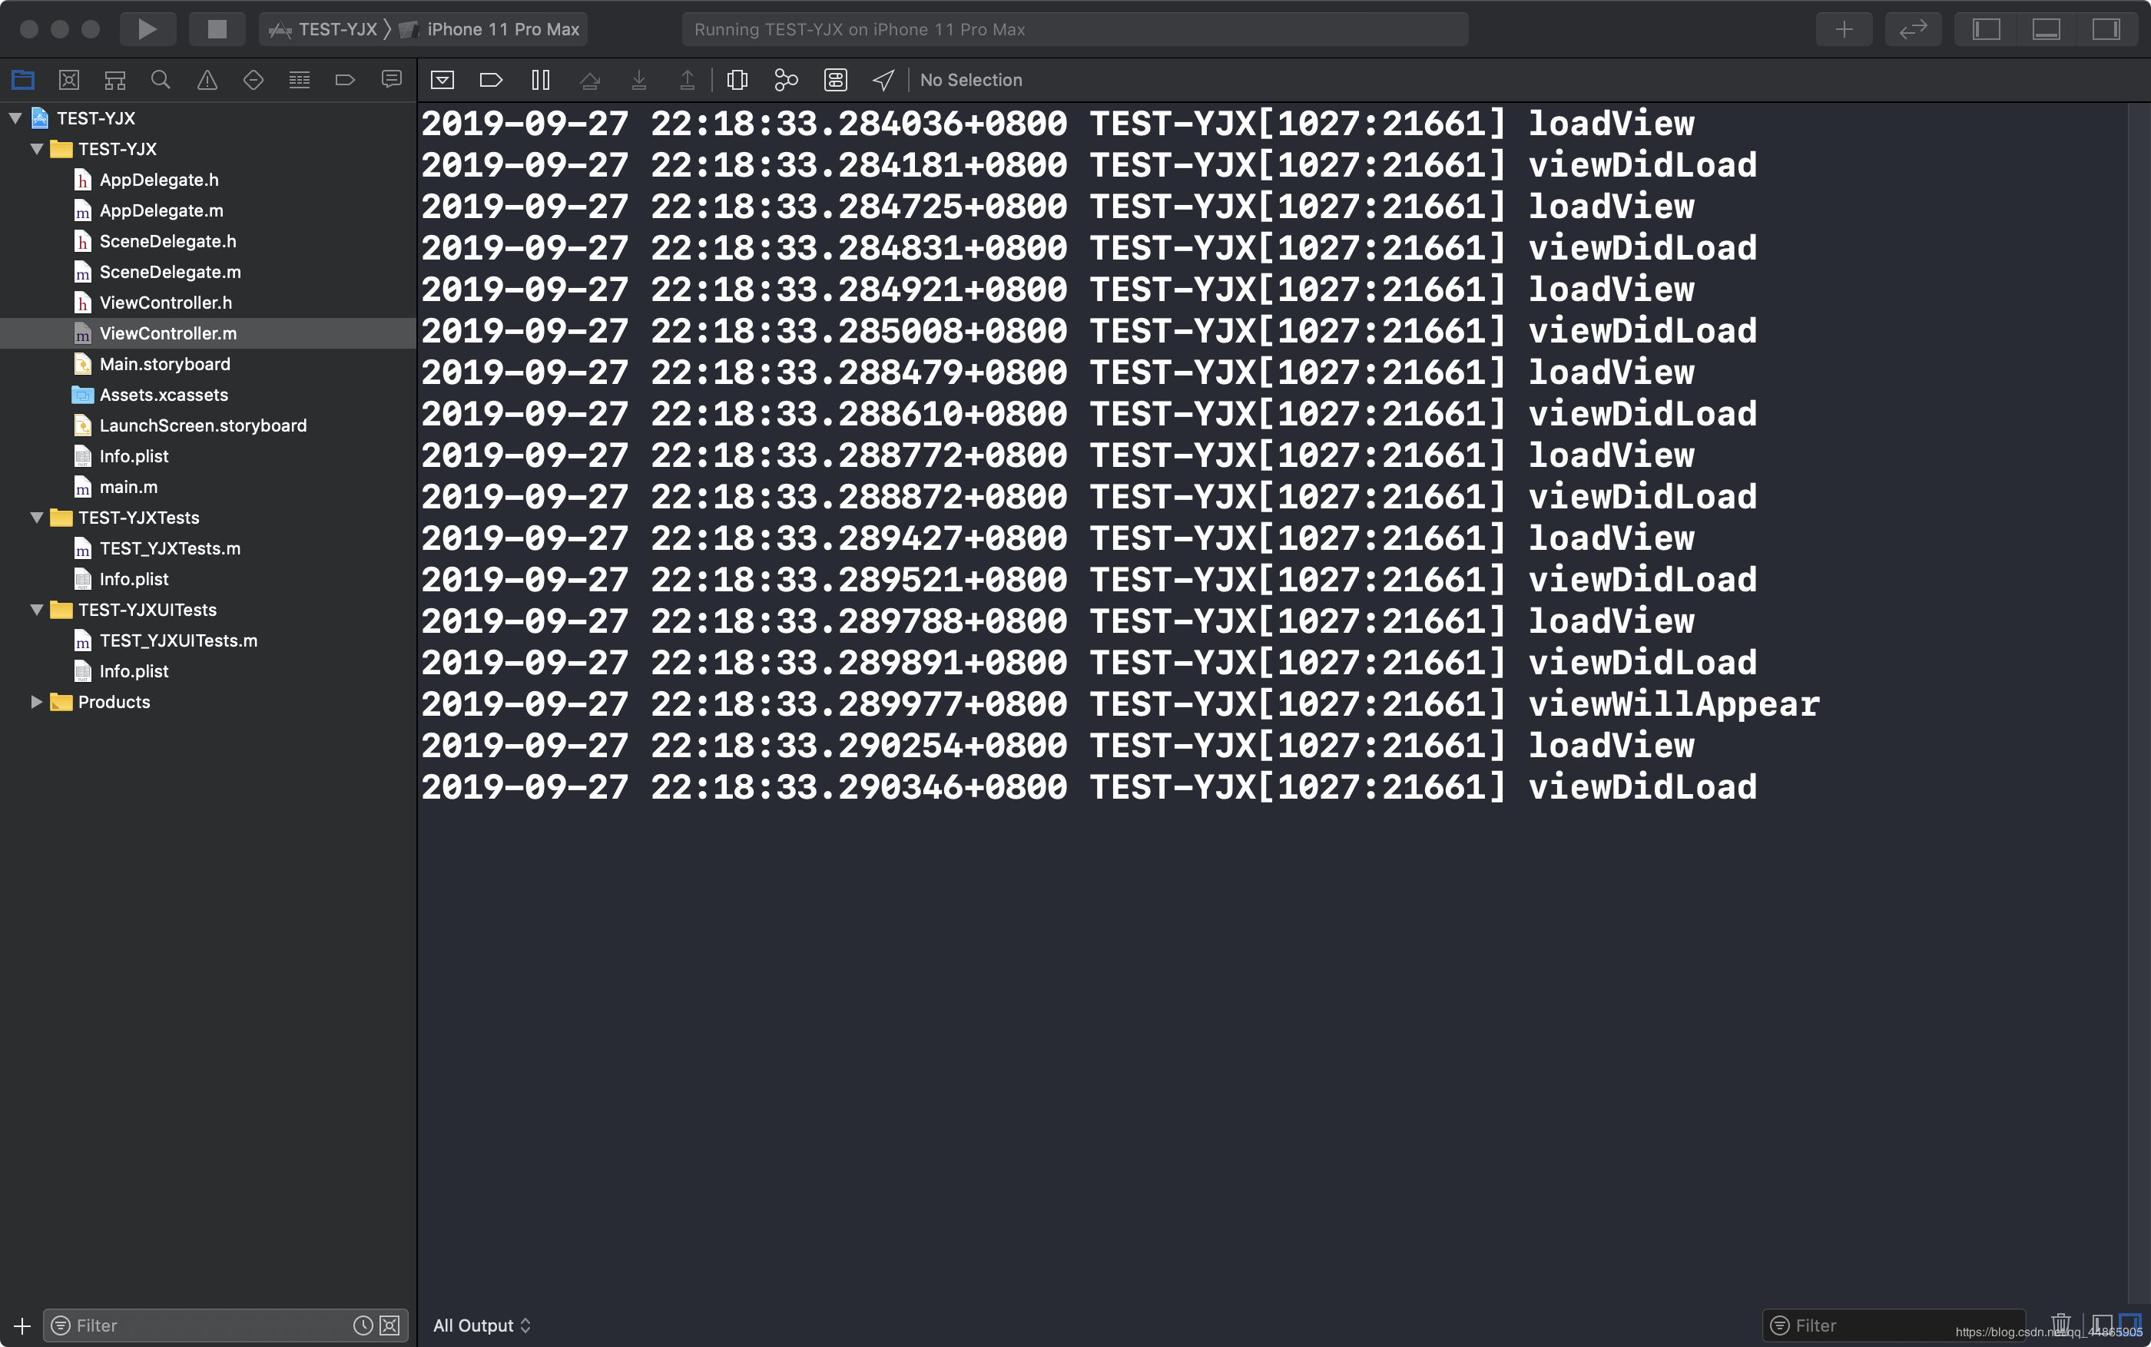Open the Issue navigator warning icon

click(207, 80)
